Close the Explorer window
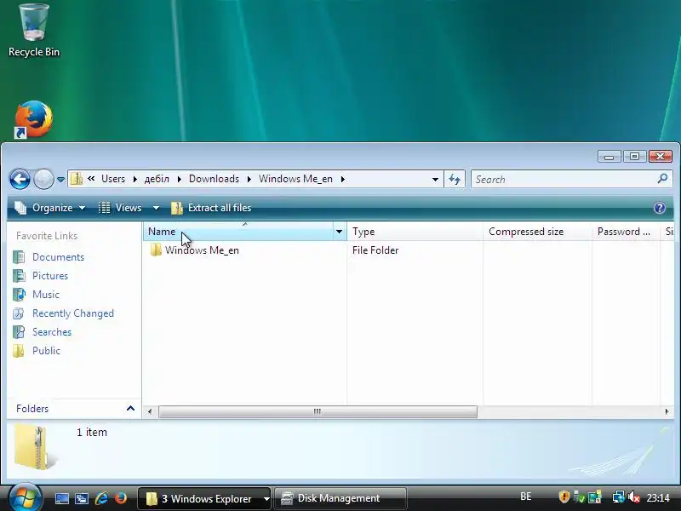The width and height of the screenshot is (681, 511). (661, 156)
